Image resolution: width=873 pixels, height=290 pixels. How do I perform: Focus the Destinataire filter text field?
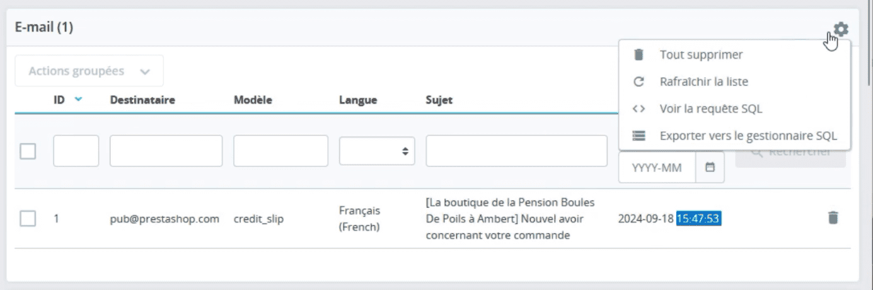(x=166, y=151)
